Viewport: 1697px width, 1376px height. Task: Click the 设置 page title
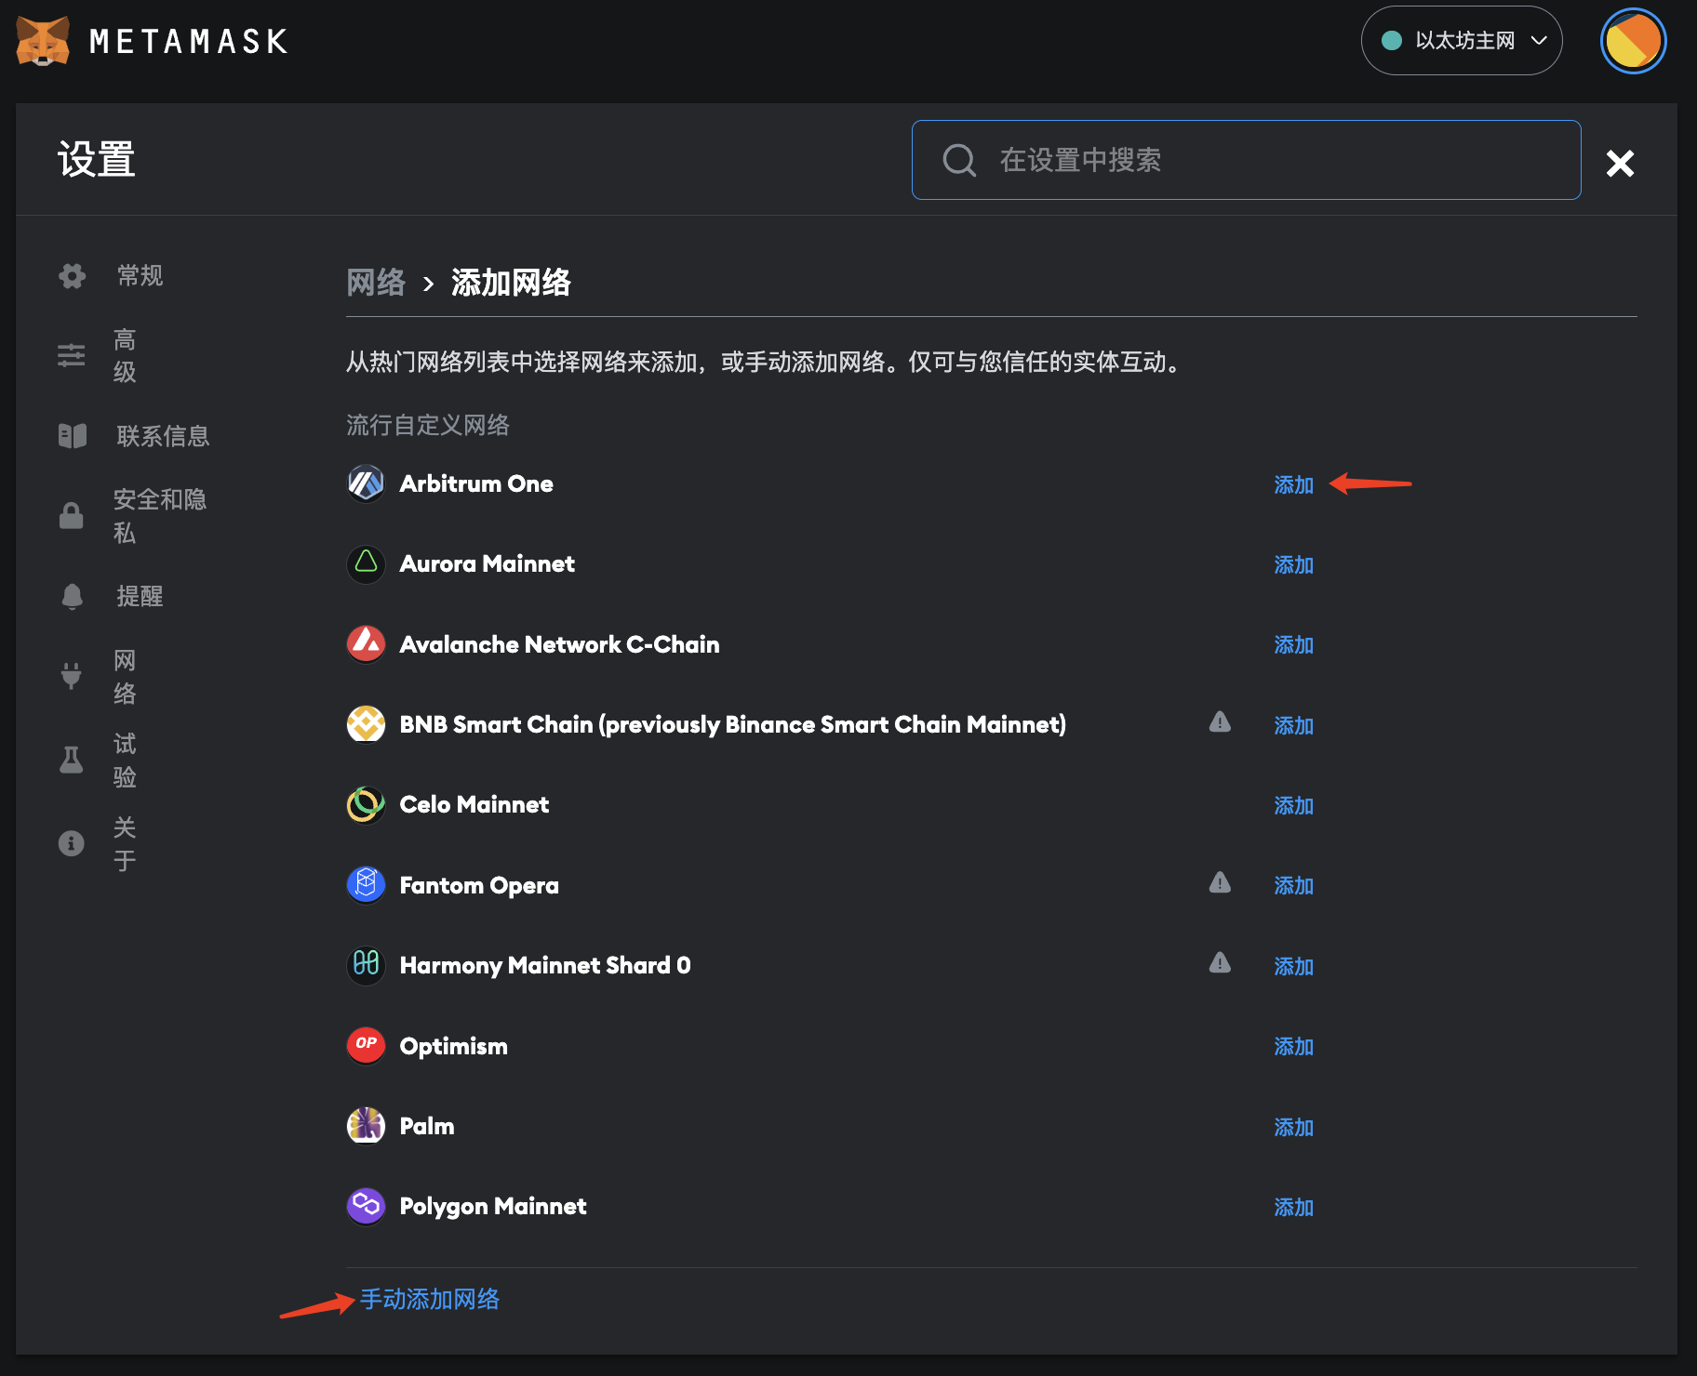[x=97, y=159]
